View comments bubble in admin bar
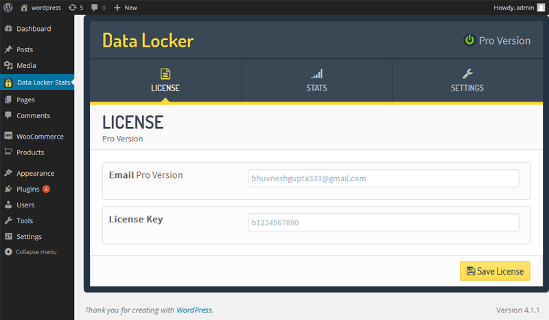 coord(98,8)
